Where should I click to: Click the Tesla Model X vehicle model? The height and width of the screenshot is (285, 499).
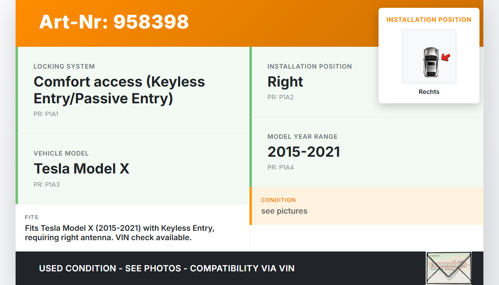(x=81, y=168)
